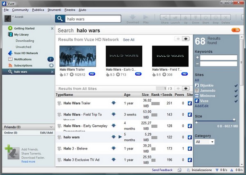Download Halo Wars - Field Trip result

tap(114, 114)
